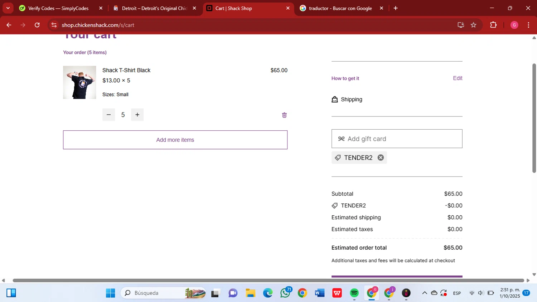
Task: Open the tab search dropdown arrow
Action: point(8,8)
